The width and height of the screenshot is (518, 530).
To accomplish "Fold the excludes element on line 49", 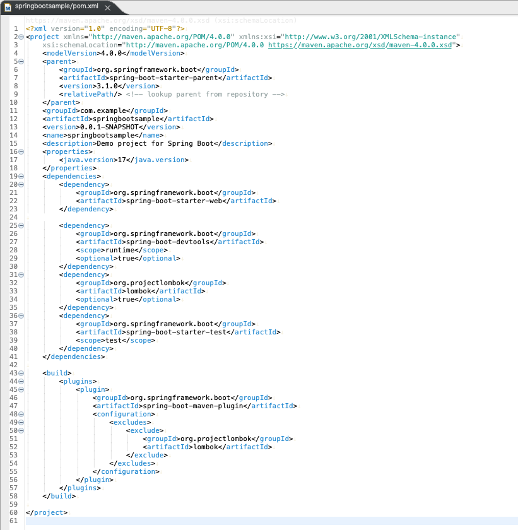I will (22, 423).
